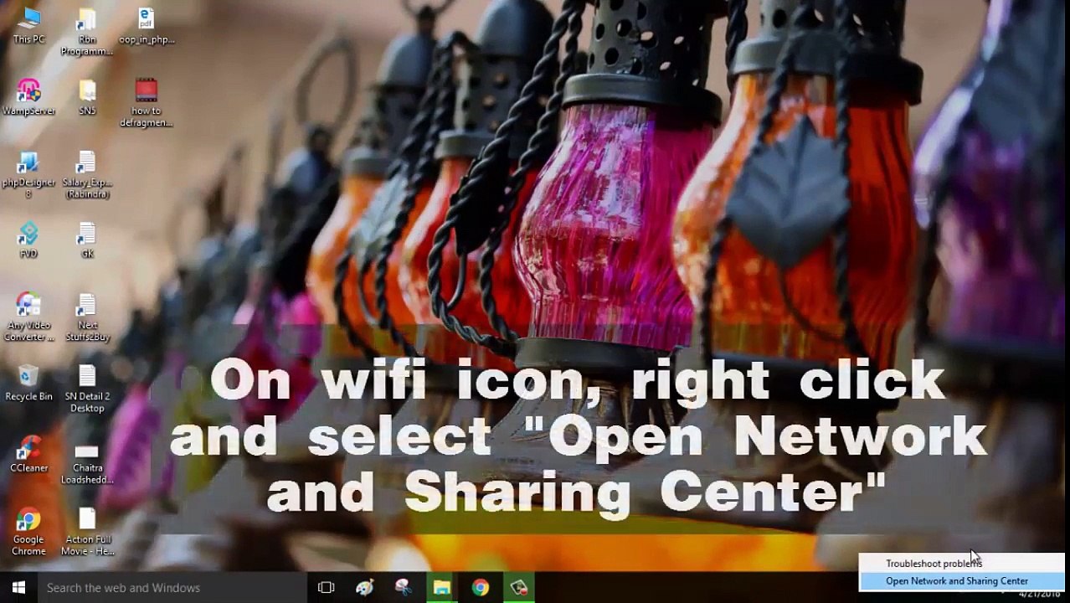Select the oop_in_php PDF file icon
Screen dimensions: 1070x603
tap(147, 25)
